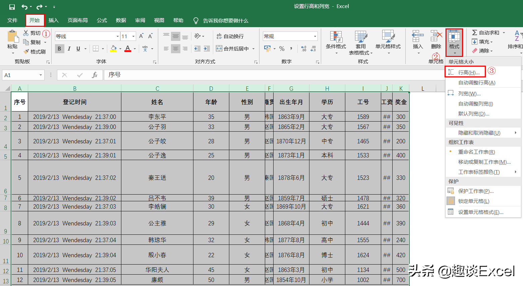The image size is (523, 286).
Task: Open the number format dropdown (常规)
Action: [315, 36]
